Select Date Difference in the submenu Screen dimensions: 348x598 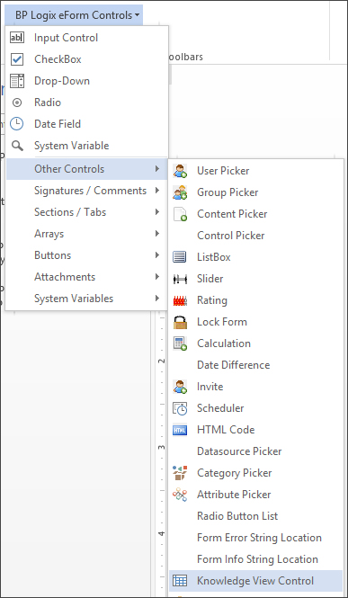pos(255,365)
